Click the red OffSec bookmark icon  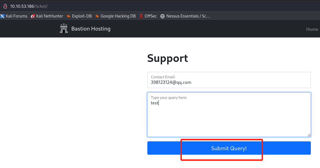(141, 16)
